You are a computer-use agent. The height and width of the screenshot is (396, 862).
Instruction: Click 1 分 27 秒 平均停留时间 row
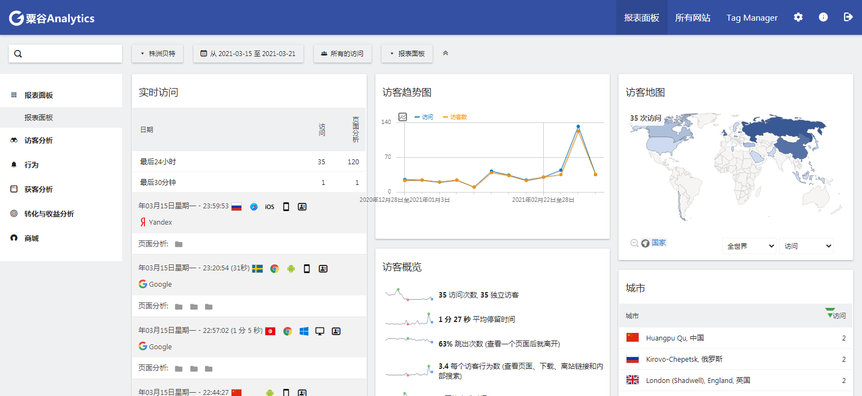coord(492,319)
